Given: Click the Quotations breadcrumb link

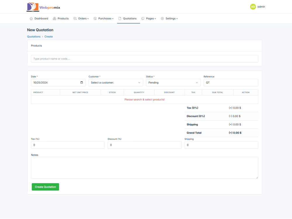Looking at the screenshot, I should coord(34,36).
